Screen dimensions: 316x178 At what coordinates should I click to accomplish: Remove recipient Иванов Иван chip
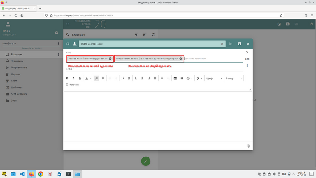110,59
